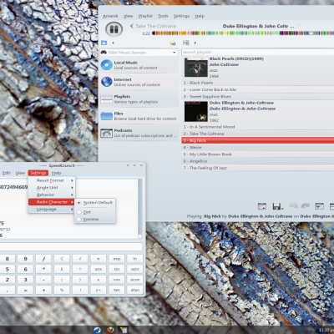
Task: Click the 9 key in SpeedCrunch
Action: pyautogui.click(x=25, y=259)
